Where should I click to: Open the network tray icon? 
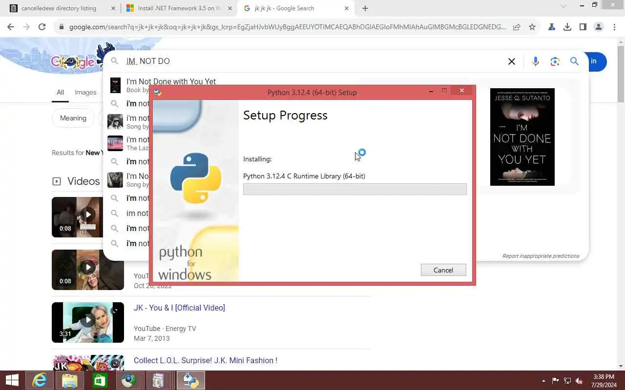click(x=567, y=381)
